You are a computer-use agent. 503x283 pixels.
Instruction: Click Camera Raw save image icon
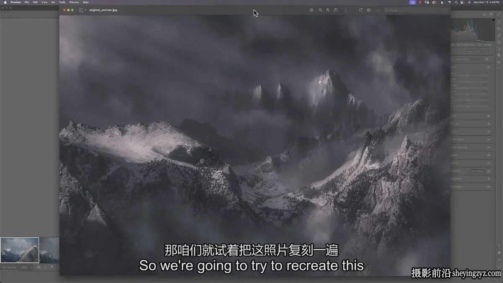click(x=484, y=14)
